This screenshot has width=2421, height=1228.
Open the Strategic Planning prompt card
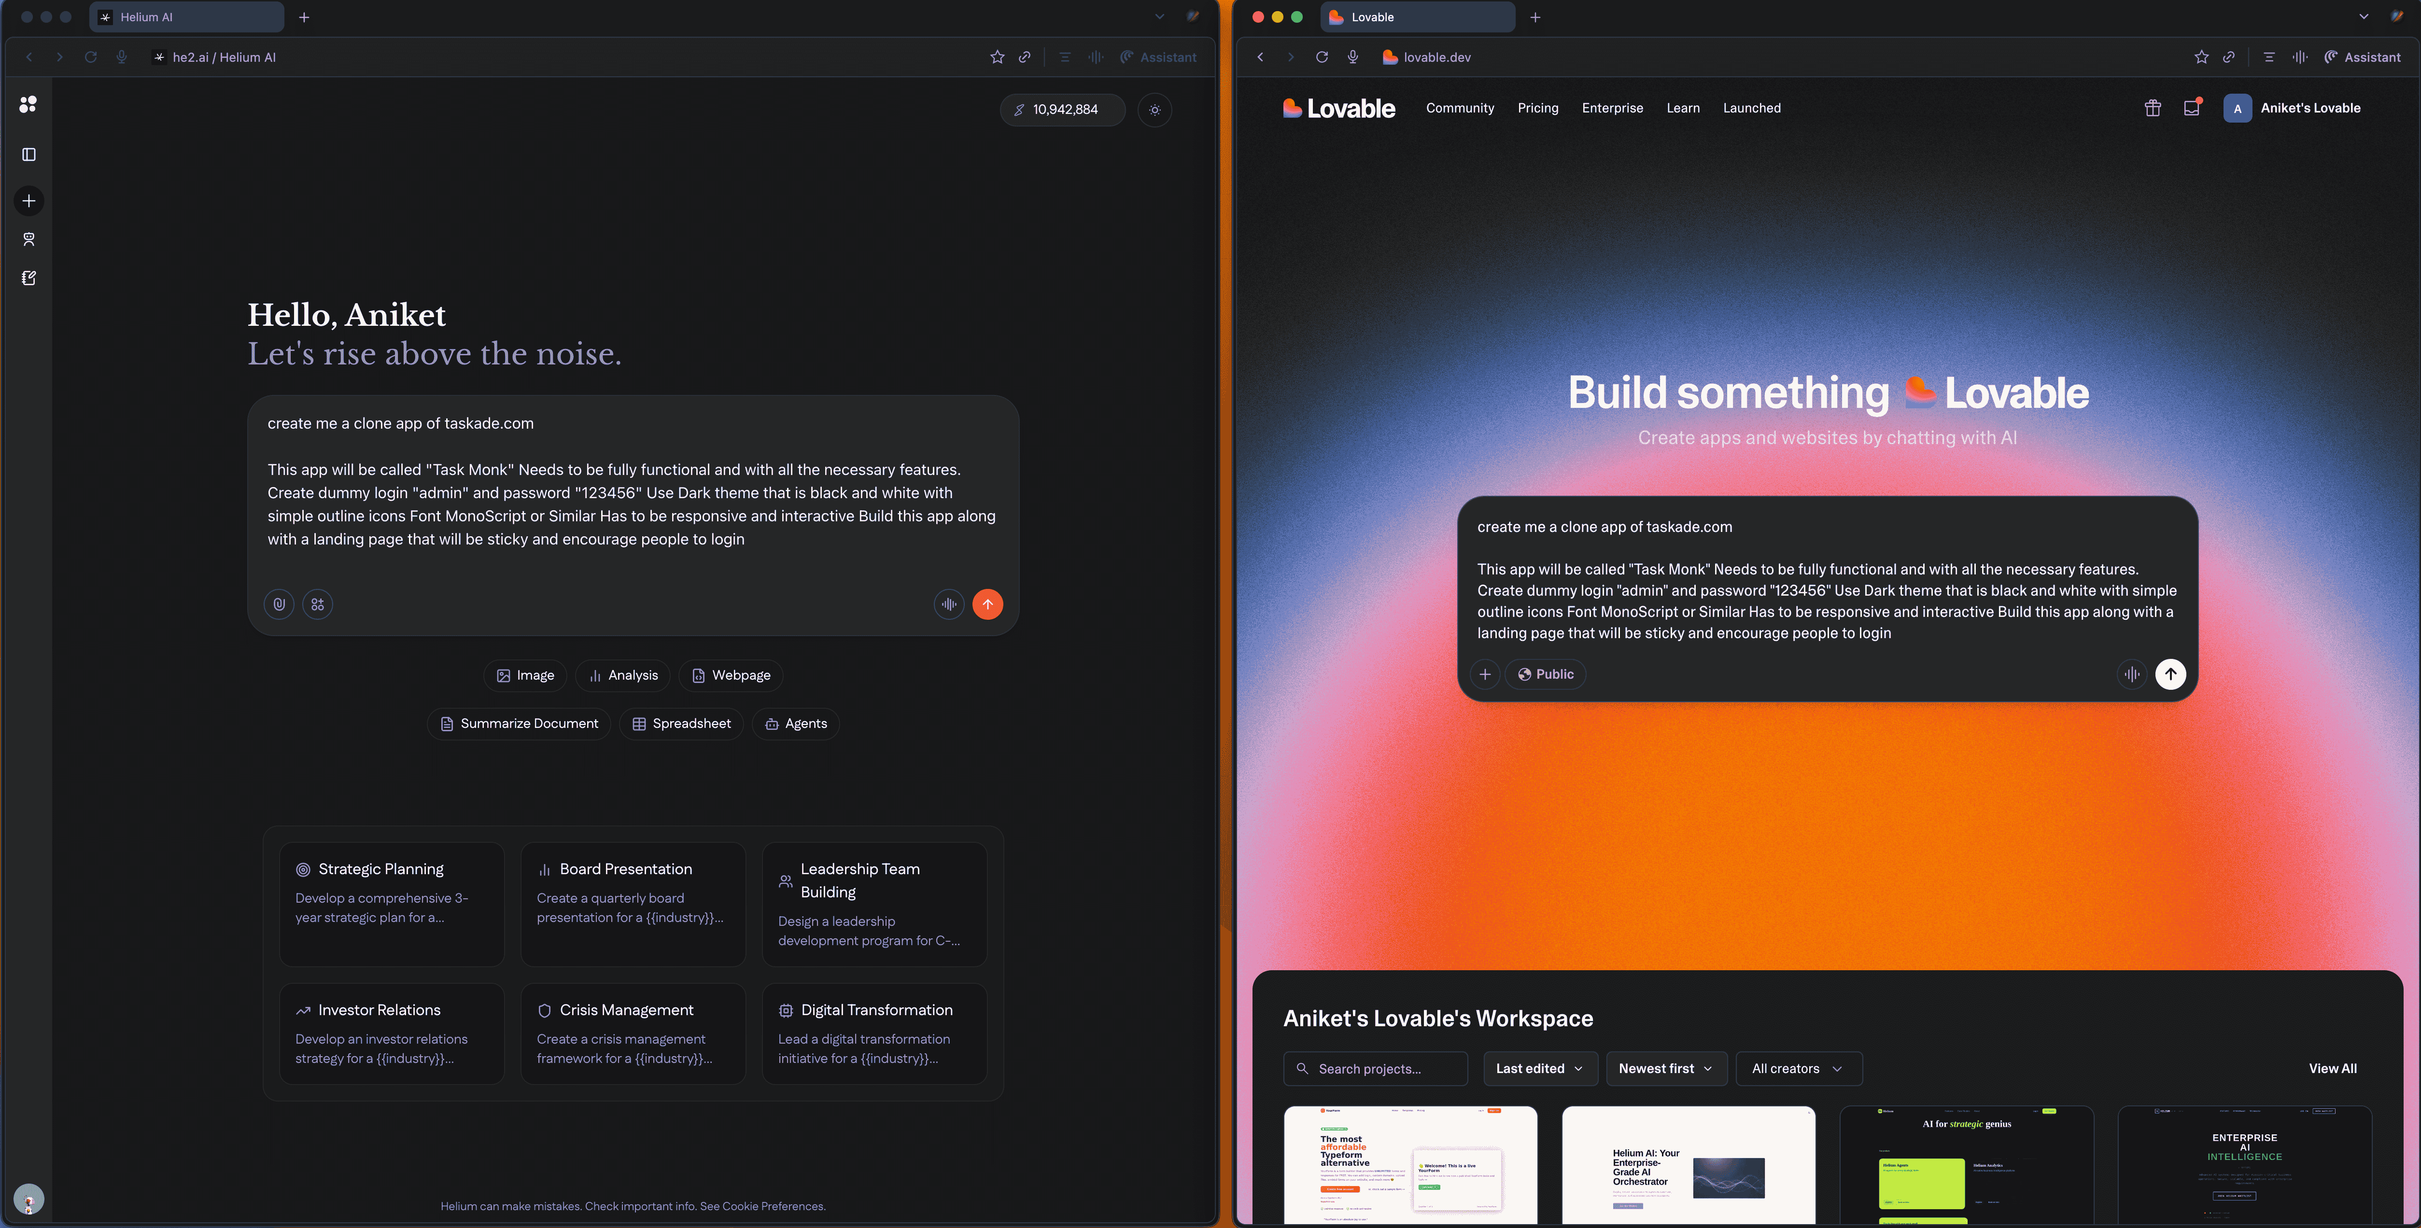coord(392,904)
